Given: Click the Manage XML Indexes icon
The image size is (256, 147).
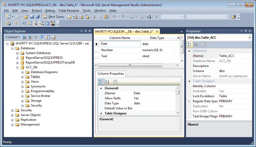Looking at the screenshot, I should [41, 24].
